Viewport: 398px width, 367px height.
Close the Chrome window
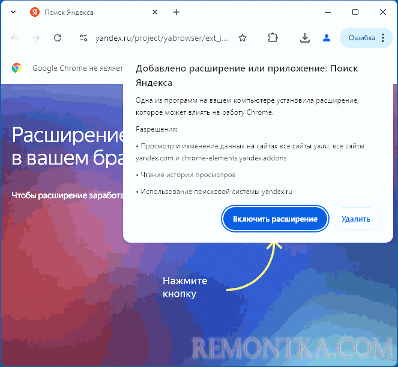click(x=383, y=12)
